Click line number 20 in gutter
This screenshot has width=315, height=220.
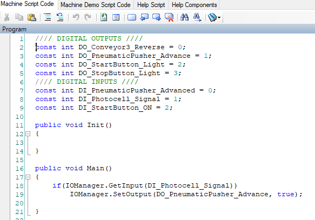pyautogui.click(x=19, y=203)
